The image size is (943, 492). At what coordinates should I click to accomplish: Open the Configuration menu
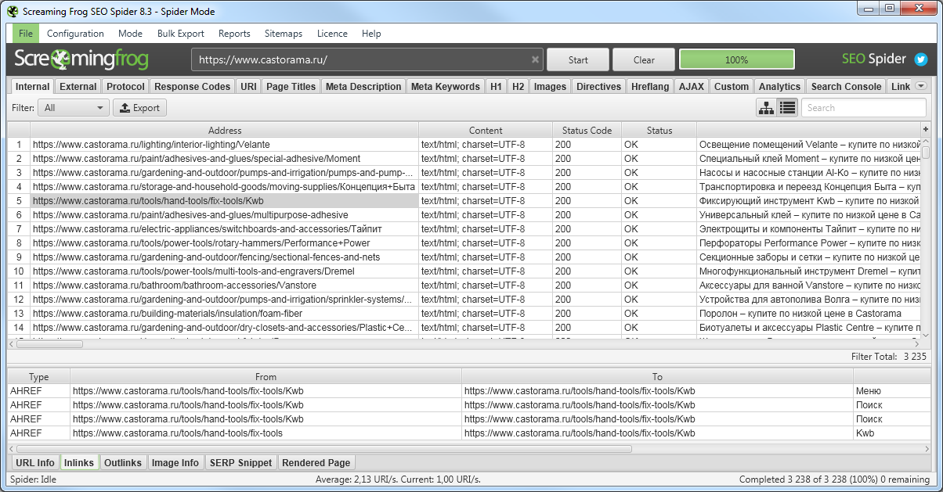(75, 34)
